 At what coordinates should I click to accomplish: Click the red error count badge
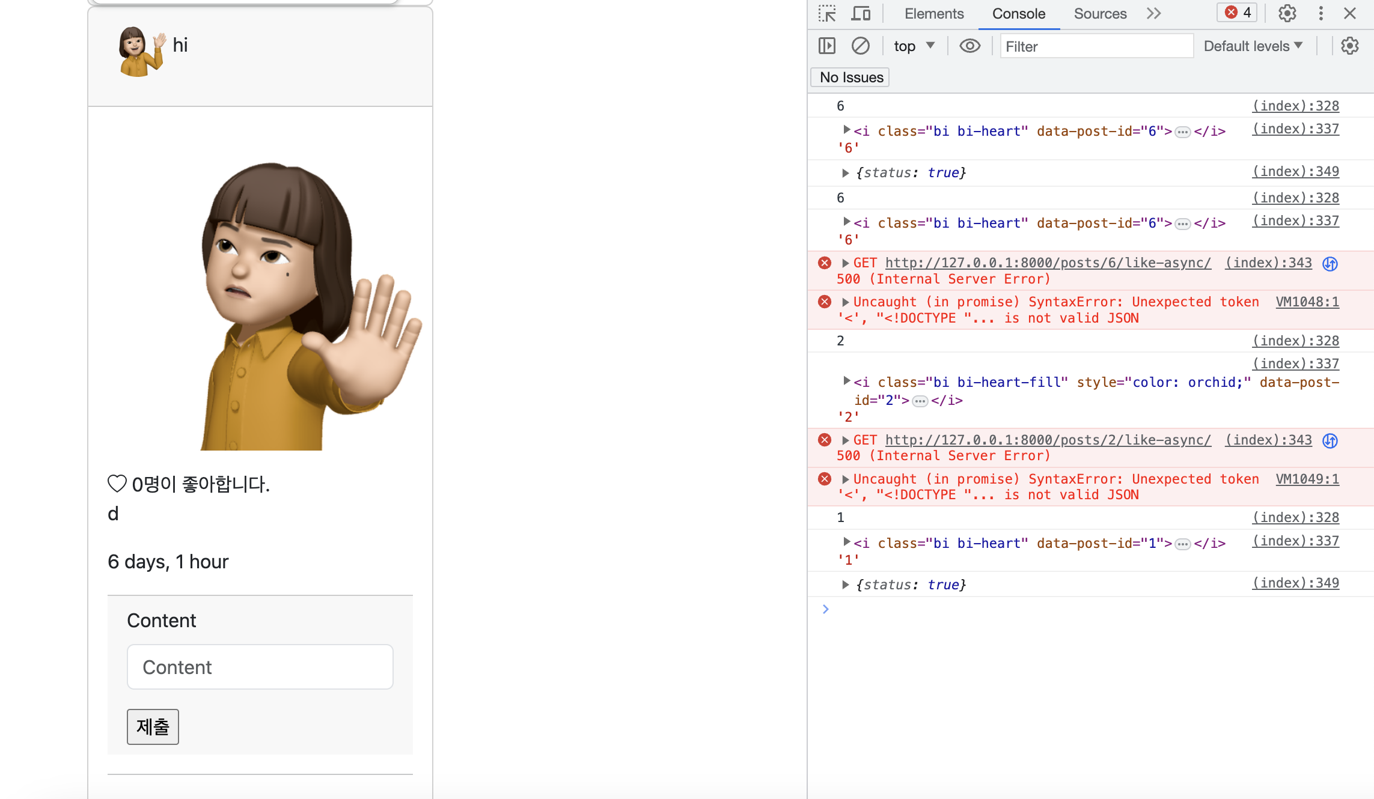[1238, 13]
